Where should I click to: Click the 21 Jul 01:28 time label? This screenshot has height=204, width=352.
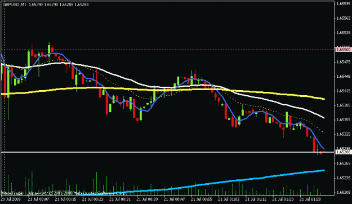(310, 199)
